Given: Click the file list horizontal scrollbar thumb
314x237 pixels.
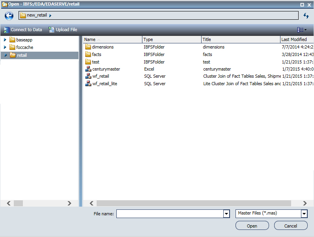Looking at the screenshot, I should tap(194, 203).
